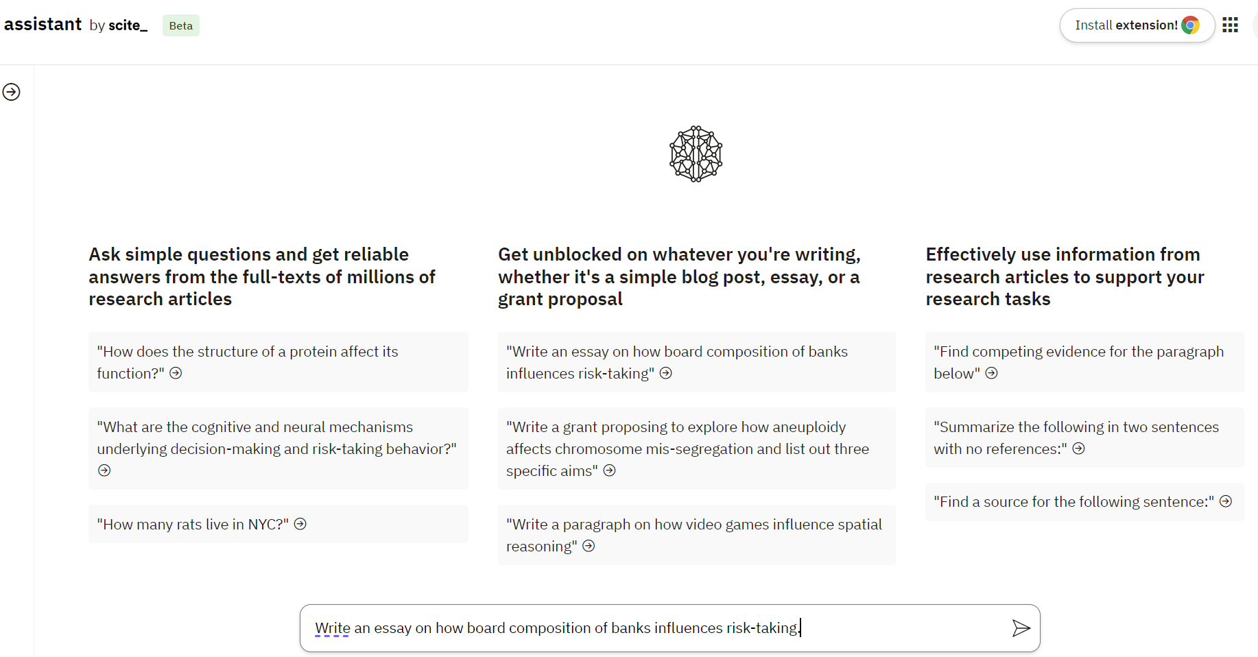The image size is (1258, 657).
Task: Click arrow icon next to protein structure question
Action: pos(176,373)
